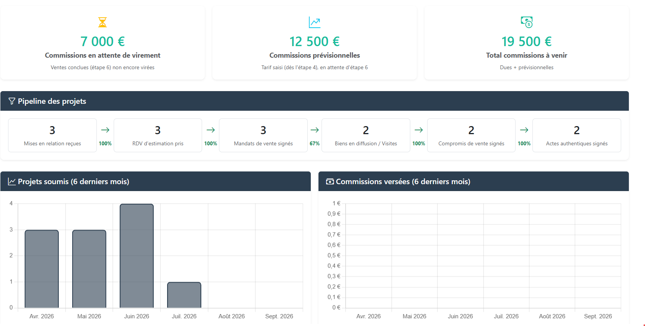This screenshot has width=645, height=326.
Task: Open the Mandats de vente signés stage card
Action: tap(263, 135)
